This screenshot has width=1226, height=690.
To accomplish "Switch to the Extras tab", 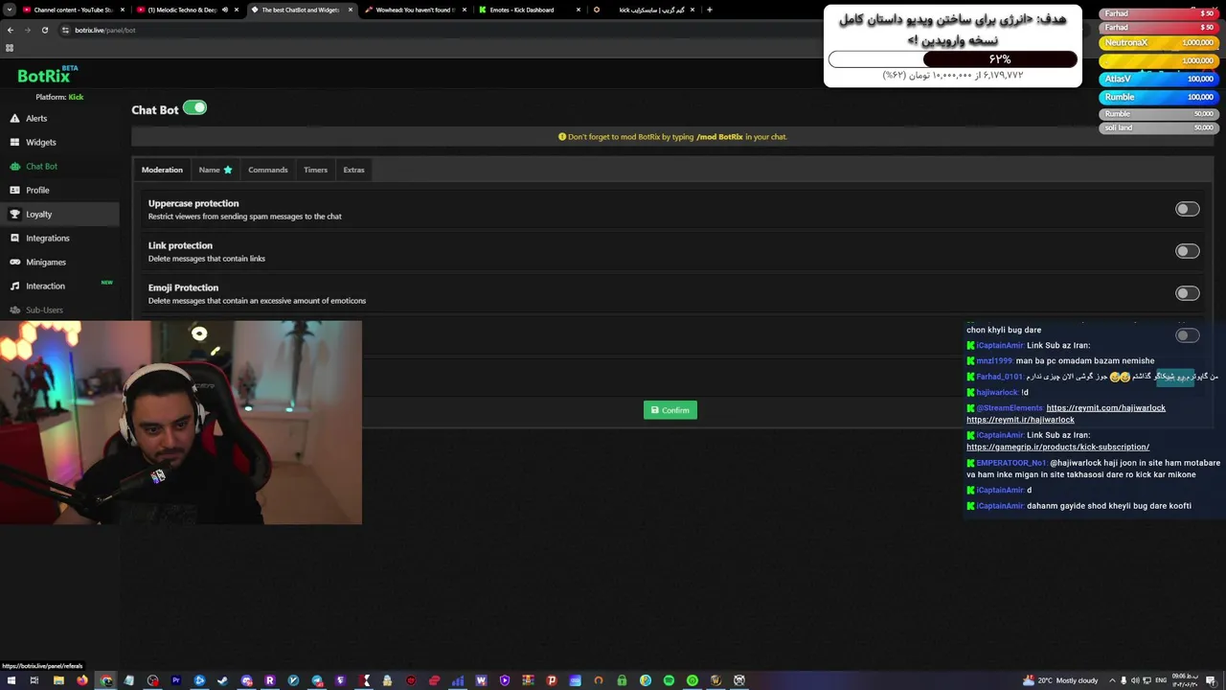I will [353, 170].
